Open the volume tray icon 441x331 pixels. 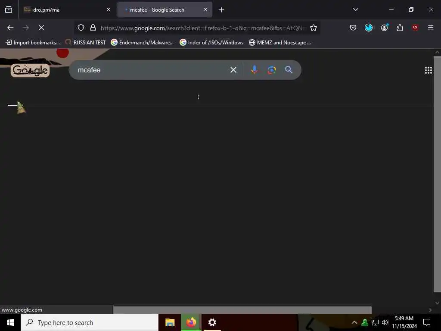pyautogui.click(x=385, y=322)
